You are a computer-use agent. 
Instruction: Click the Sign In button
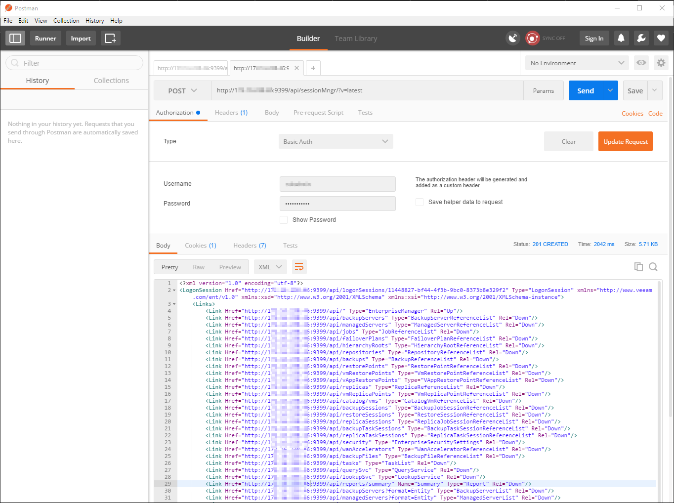[594, 38]
